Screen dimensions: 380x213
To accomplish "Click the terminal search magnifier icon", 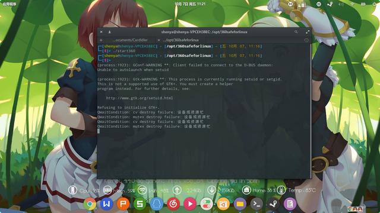I will 296,31.
